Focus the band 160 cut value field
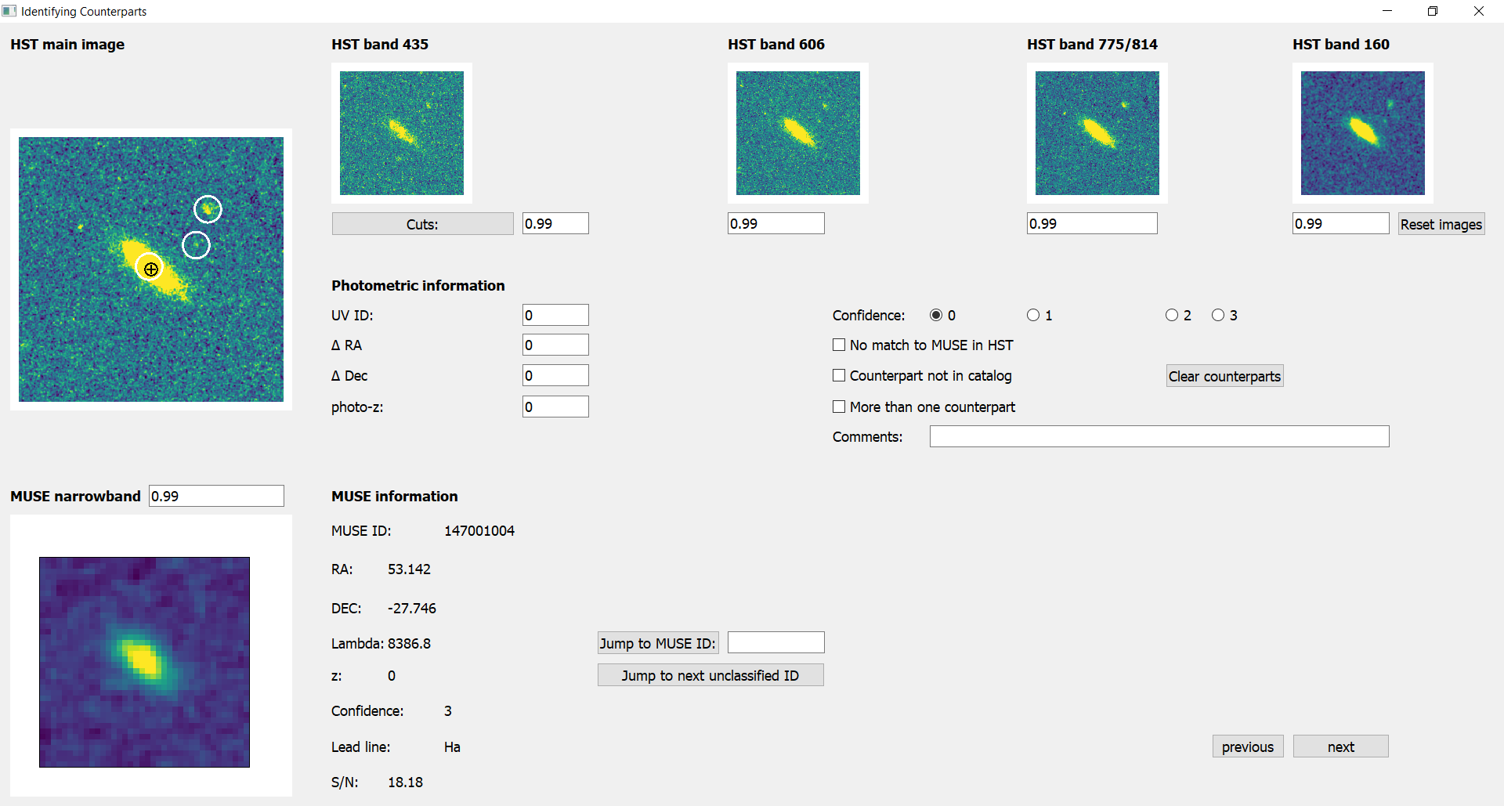Image resolution: width=1504 pixels, height=806 pixels. 1341,223
